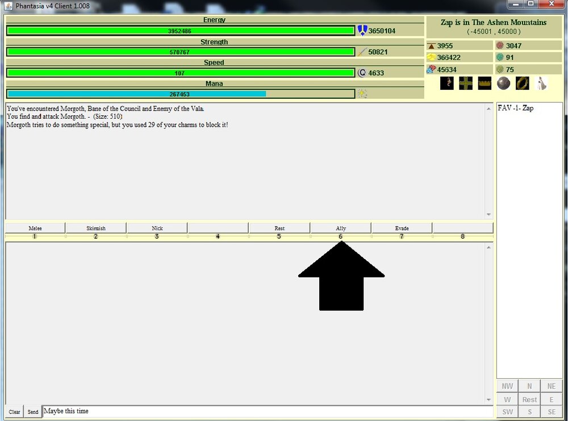Call an Ally with button 6
The height and width of the screenshot is (421, 568).
pos(340,228)
